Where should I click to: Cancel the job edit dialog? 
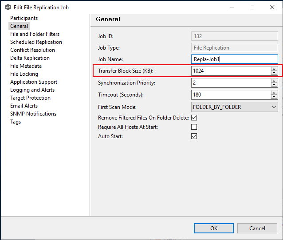[x=257, y=228]
